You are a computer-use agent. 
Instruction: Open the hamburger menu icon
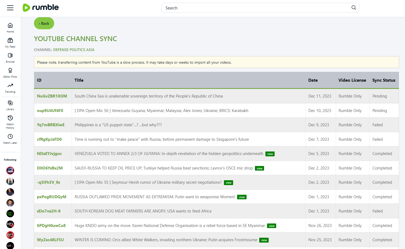[x=10, y=8]
